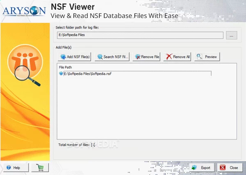Open Help button
Image resolution: width=246 pixels, height=175 pixels.
(x=16, y=168)
